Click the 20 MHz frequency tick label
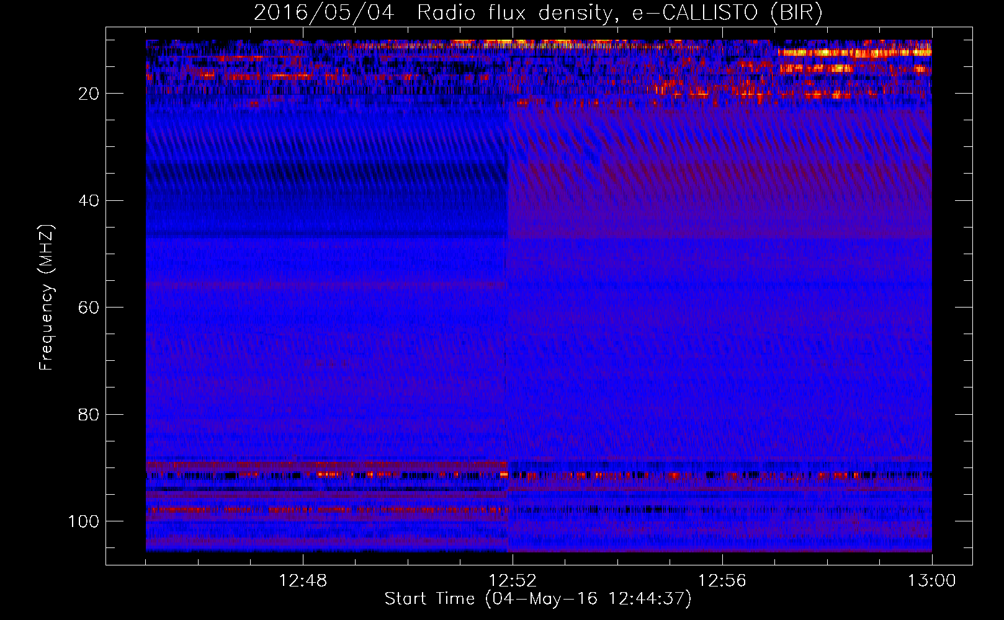 pyautogui.click(x=89, y=94)
